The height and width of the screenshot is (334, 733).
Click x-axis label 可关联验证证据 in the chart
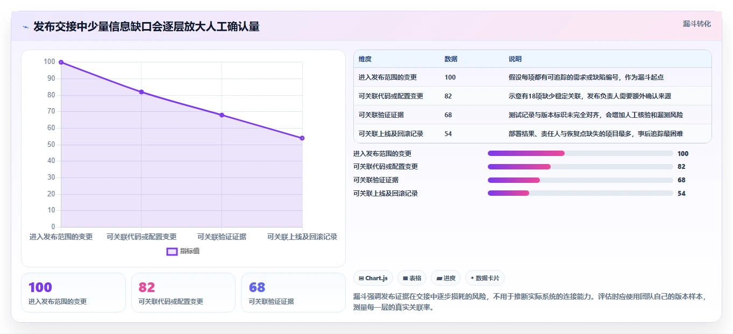click(222, 237)
